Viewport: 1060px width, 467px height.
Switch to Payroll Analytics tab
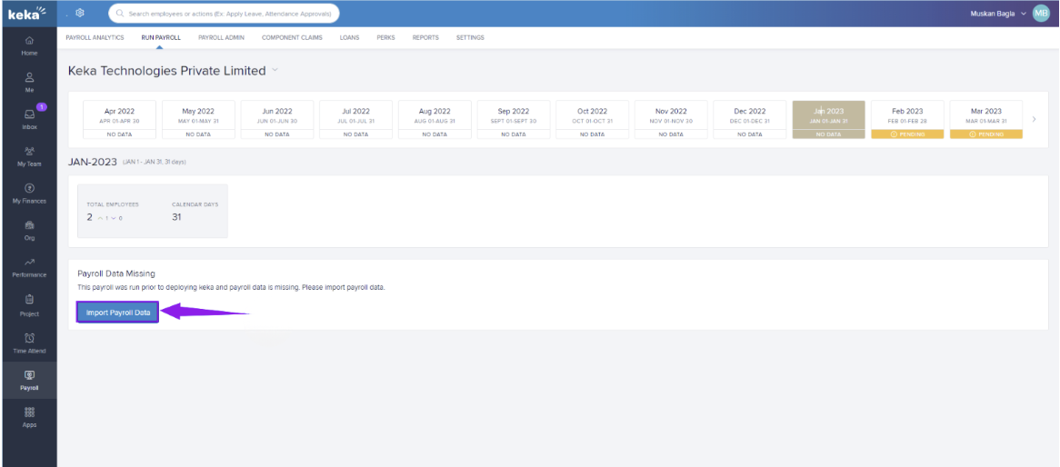click(x=95, y=38)
